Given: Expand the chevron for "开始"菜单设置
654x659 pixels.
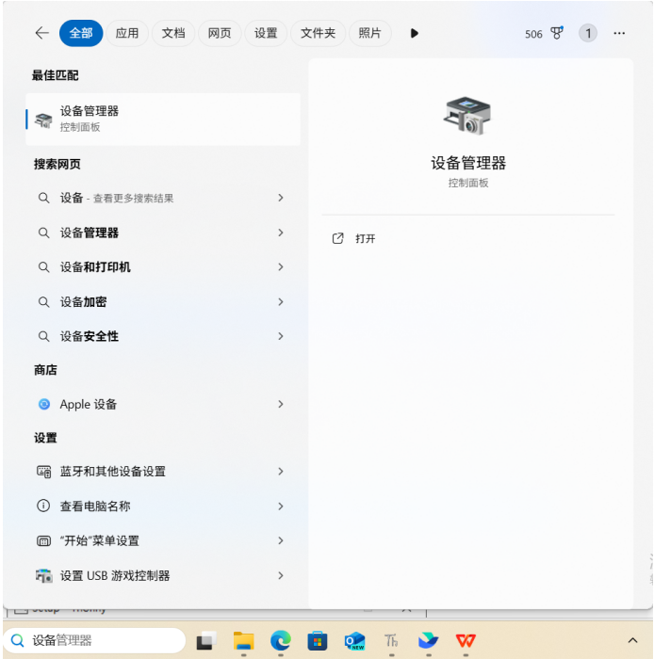Looking at the screenshot, I should coord(281,541).
